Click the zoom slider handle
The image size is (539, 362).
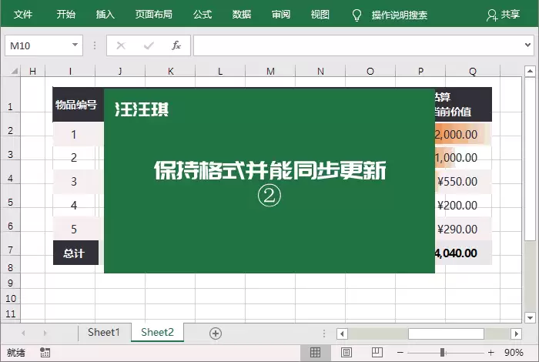(443, 353)
